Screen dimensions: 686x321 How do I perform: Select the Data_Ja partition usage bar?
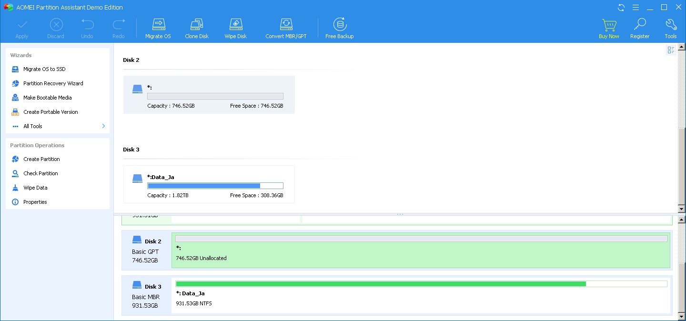(421, 284)
